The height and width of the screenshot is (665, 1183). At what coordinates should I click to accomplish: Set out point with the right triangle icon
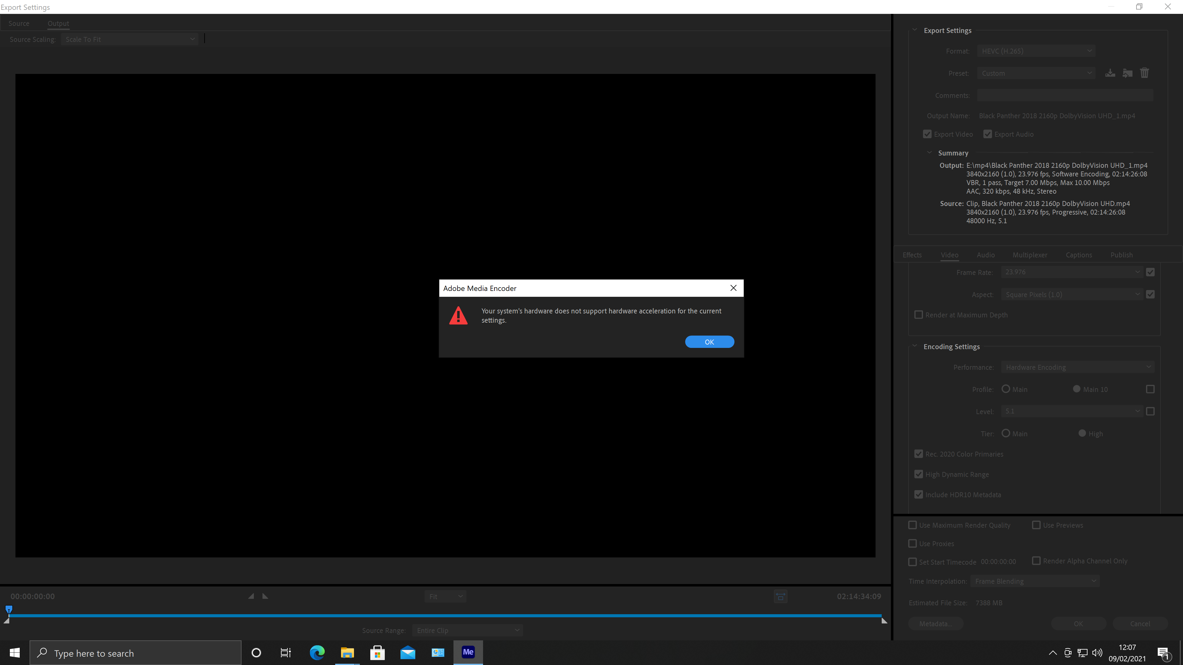265,596
